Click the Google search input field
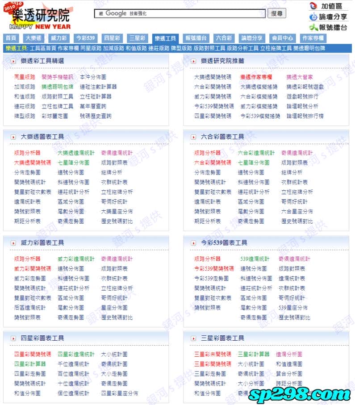 tap(180, 13)
